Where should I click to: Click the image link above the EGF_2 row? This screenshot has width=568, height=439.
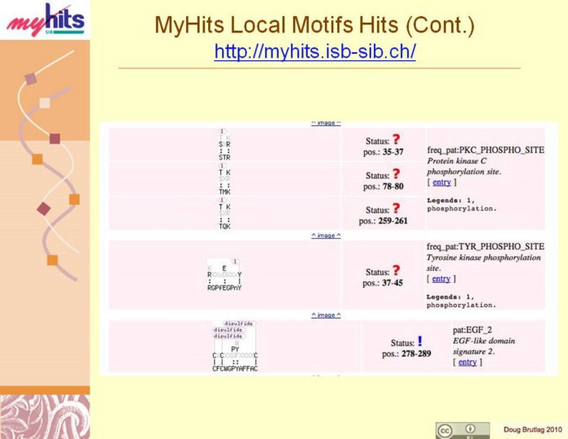pos(326,315)
